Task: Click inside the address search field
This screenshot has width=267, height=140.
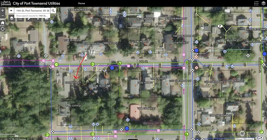Action: click(31, 11)
